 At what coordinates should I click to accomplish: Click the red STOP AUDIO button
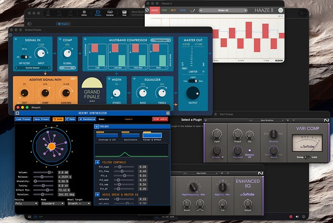click(x=160, y=119)
